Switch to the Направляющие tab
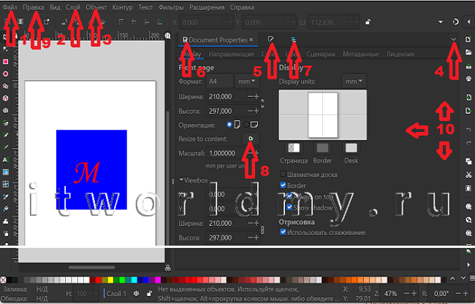Screen dimensions: 475x304 click(x=231, y=54)
